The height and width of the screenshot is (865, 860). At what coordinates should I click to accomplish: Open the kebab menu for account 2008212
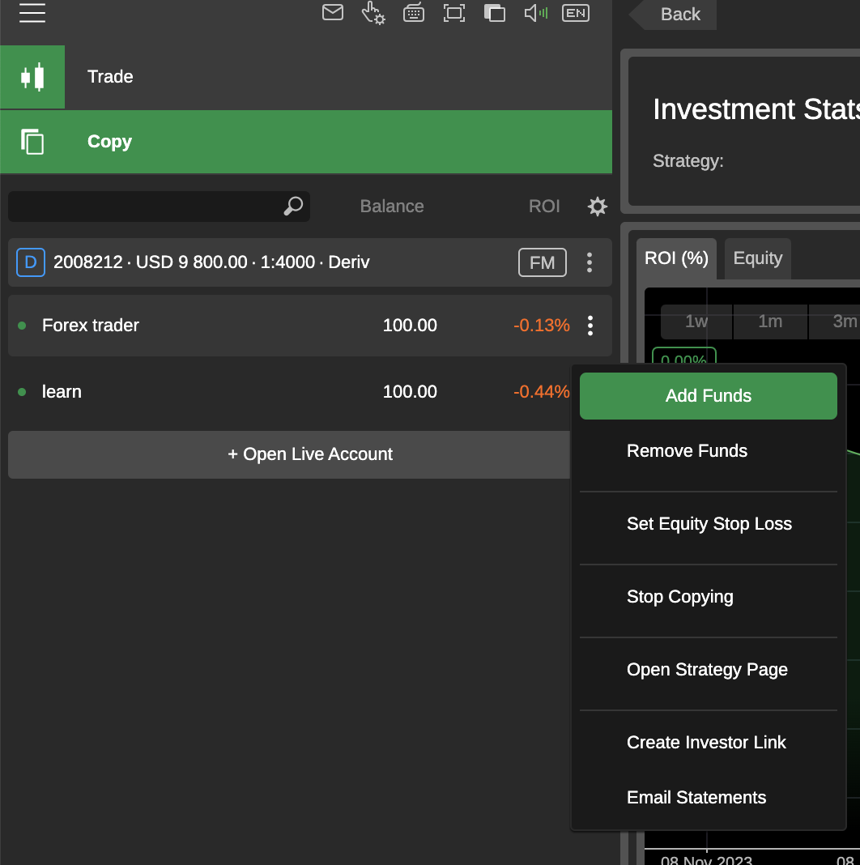590,262
